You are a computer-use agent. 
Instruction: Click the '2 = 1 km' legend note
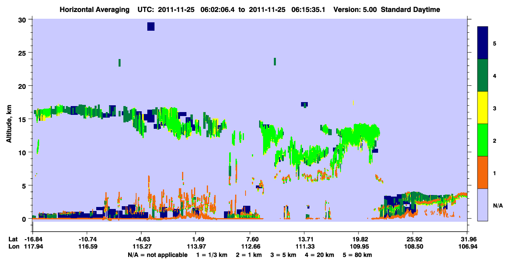(x=248, y=255)
